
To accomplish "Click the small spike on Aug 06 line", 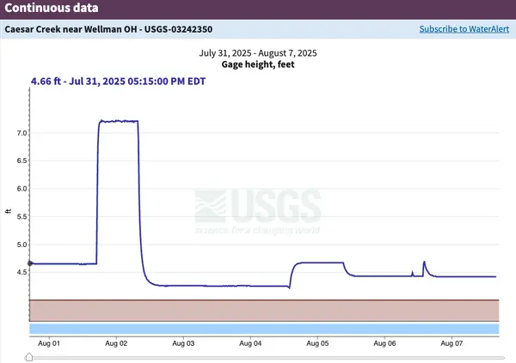I will [x=424, y=263].
